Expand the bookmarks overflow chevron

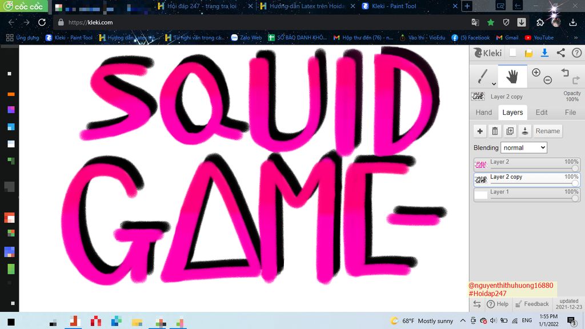point(576,38)
